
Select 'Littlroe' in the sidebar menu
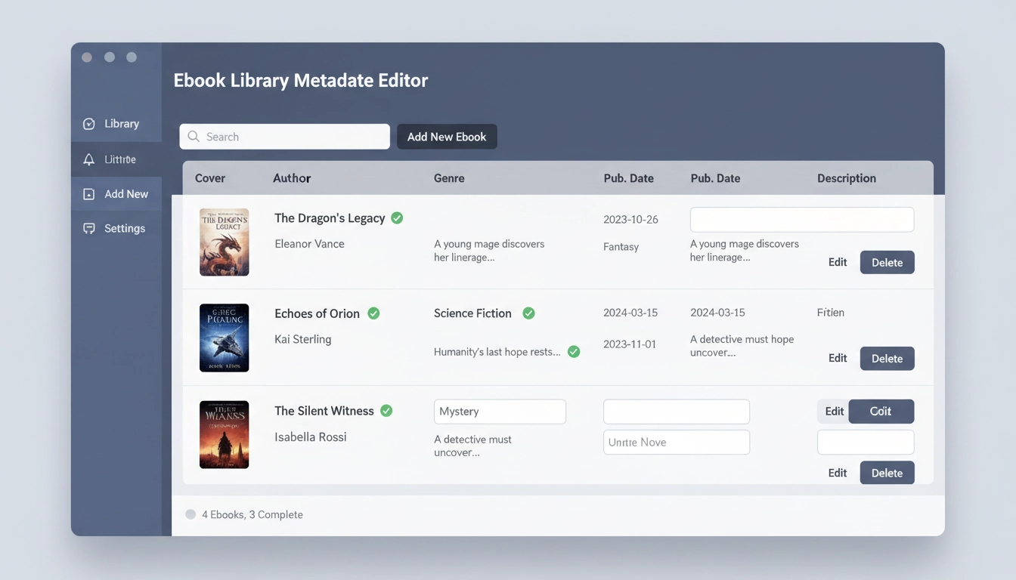click(x=119, y=159)
